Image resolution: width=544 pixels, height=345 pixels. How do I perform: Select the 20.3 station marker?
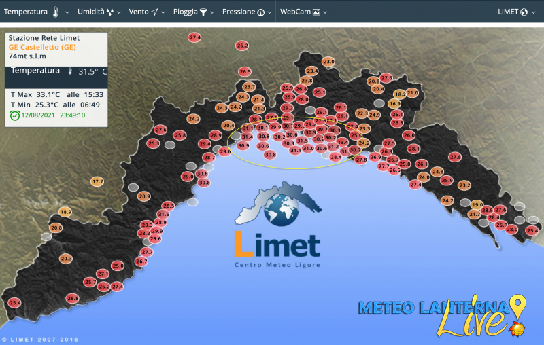(66, 258)
